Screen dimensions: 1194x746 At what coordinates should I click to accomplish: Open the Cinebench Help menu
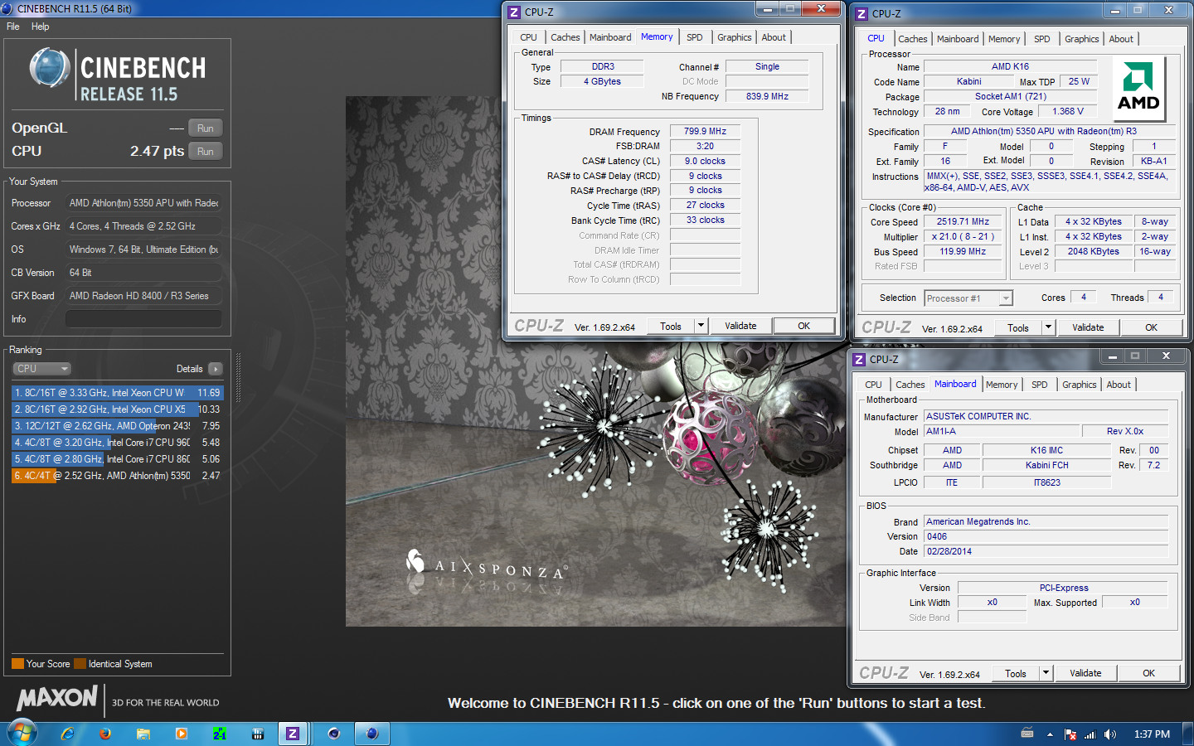pos(40,27)
